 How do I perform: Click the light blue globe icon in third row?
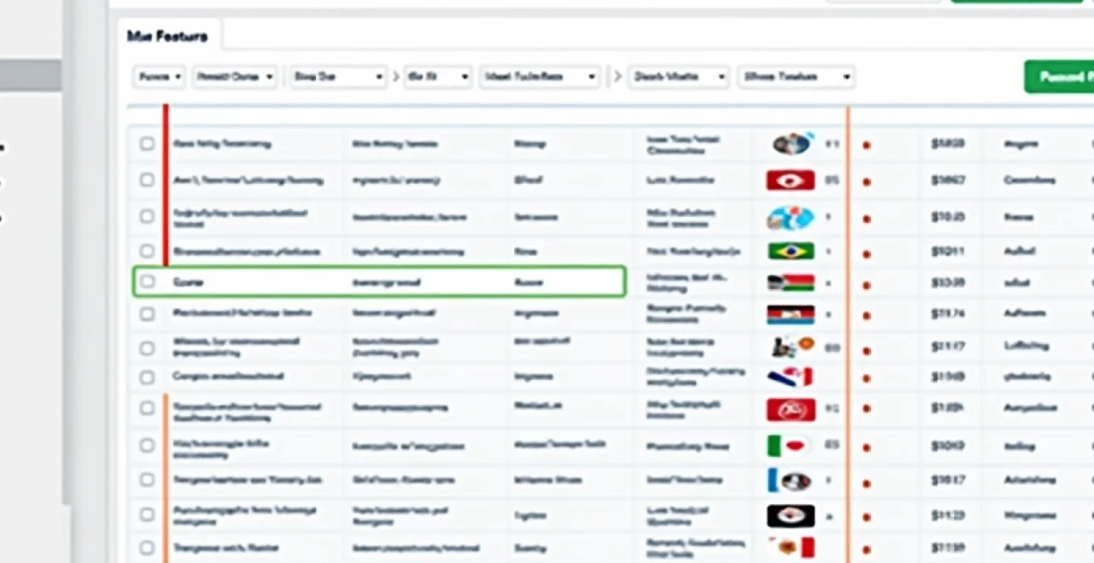coord(790,218)
